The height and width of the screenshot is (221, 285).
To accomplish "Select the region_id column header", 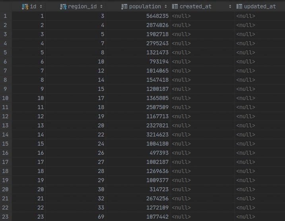I will pyautogui.click(x=76, y=6).
